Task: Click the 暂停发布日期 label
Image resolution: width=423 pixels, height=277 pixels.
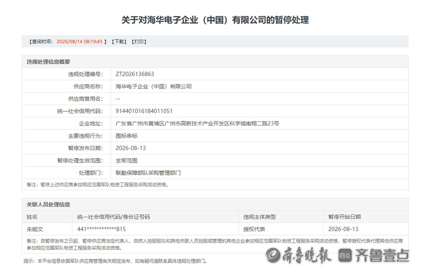Action: pyautogui.click(x=85, y=148)
